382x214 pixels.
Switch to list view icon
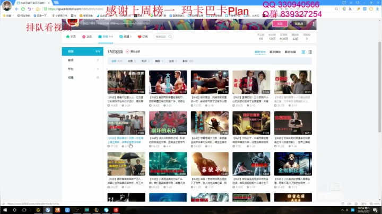pyautogui.click(x=310, y=52)
